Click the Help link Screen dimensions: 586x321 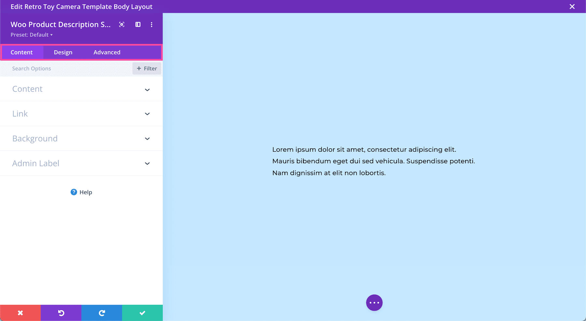(x=86, y=192)
